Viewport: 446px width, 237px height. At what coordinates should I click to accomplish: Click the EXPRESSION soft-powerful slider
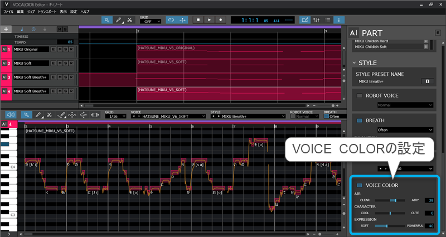coord(390,226)
